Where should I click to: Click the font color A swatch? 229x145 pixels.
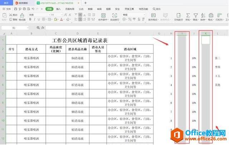tap(61, 19)
